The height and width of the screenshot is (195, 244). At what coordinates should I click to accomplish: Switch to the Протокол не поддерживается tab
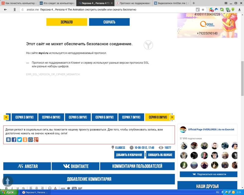click(133, 3)
